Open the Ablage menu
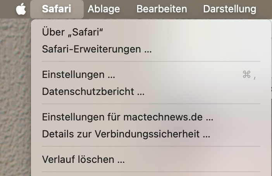 tap(104, 9)
